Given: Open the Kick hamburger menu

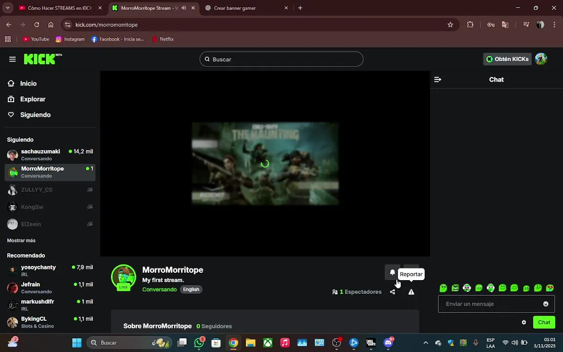Looking at the screenshot, I should (x=12, y=59).
